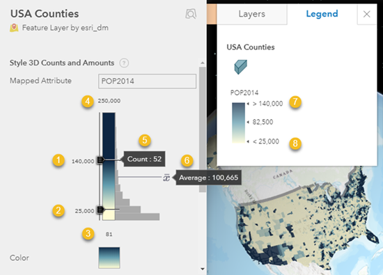Open the Mapped Attribute POP2014 field
Screen dimensions: 383x275
148,81
